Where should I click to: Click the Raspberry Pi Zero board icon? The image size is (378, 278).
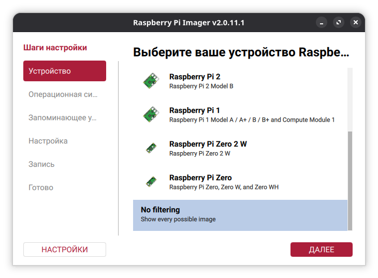pyautogui.click(x=151, y=182)
